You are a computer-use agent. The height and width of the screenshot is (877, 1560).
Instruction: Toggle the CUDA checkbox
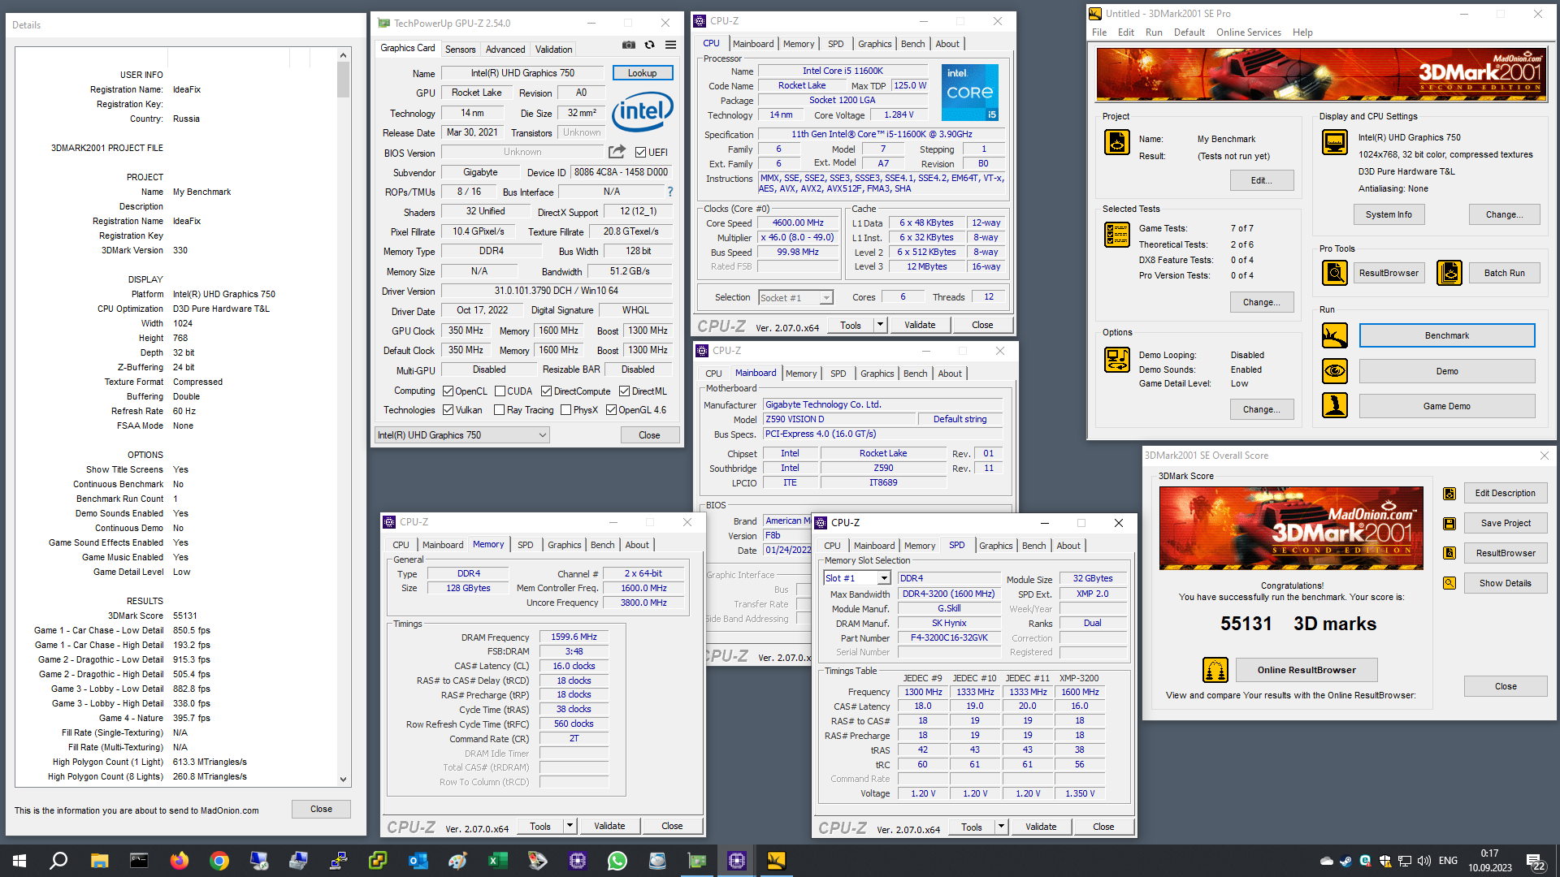[x=500, y=391]
